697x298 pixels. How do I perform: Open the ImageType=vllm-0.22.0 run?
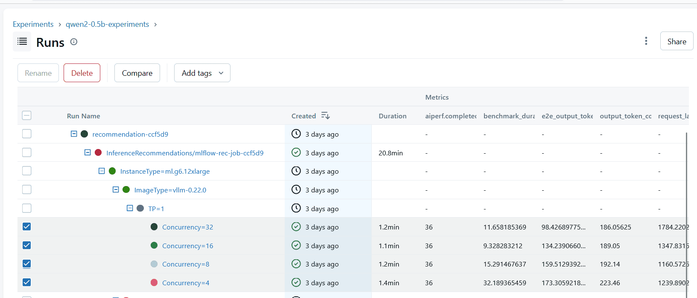click(x=170, y=190)
